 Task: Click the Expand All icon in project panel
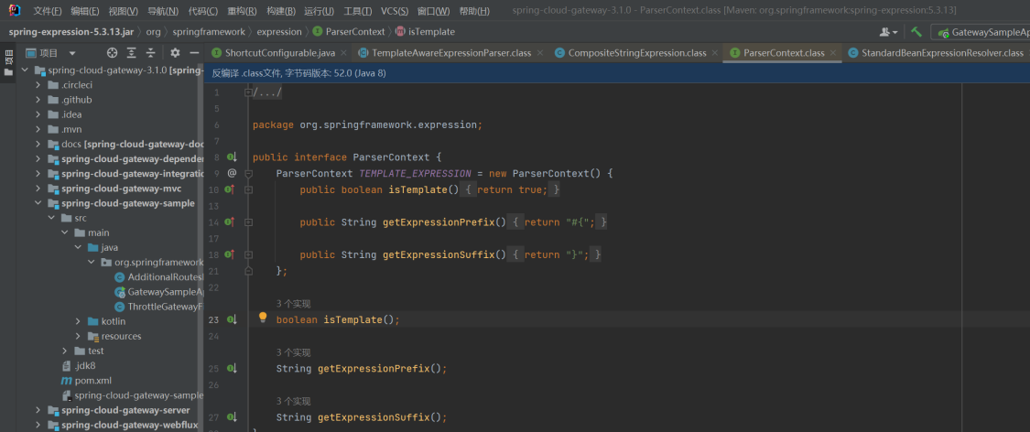click(x=131, y=53)
